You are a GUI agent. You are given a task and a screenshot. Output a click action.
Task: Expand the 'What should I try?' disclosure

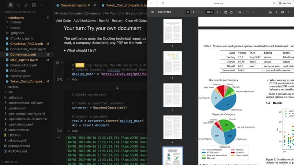point(80,50)
